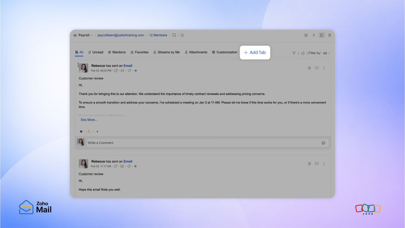Click the group chat bubble icon in header
This screenshot has width=405, height=228.
(x=174, y=35)
